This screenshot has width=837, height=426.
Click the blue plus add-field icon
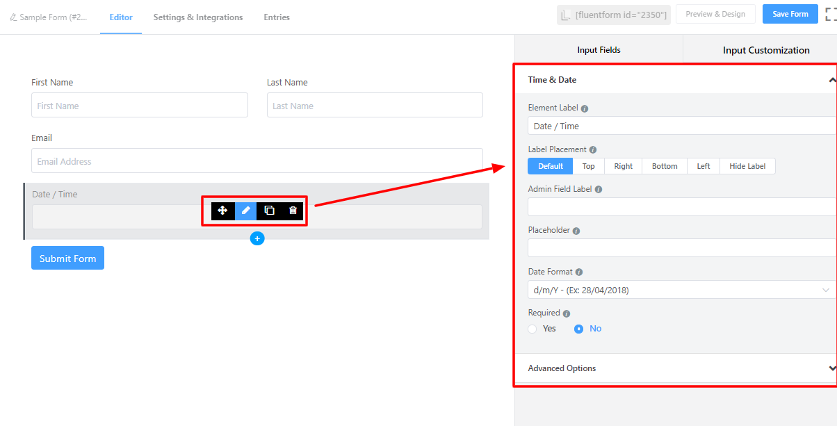257,238
